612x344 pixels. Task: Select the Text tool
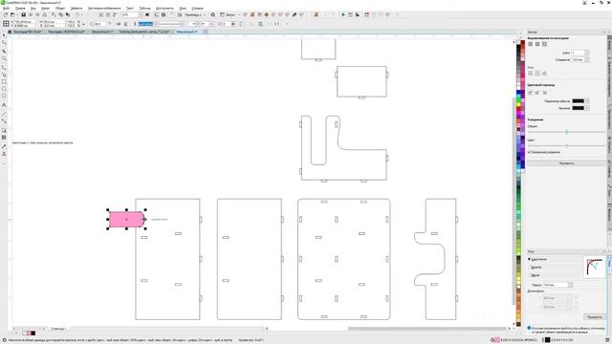tap(4, 105)
